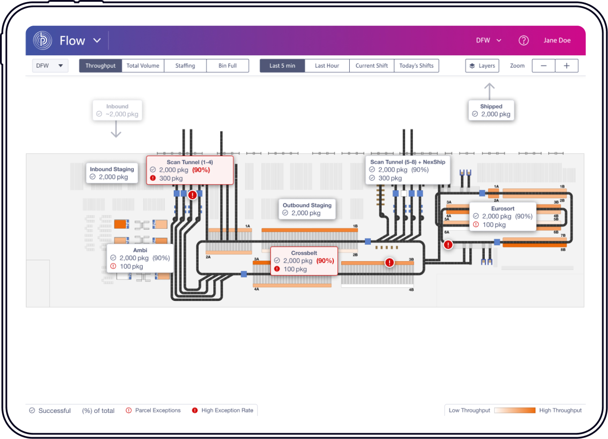This screenshot has height=439, width=608.
Task: Click the Flow spiral logo icon
Action: coord(43,41)
